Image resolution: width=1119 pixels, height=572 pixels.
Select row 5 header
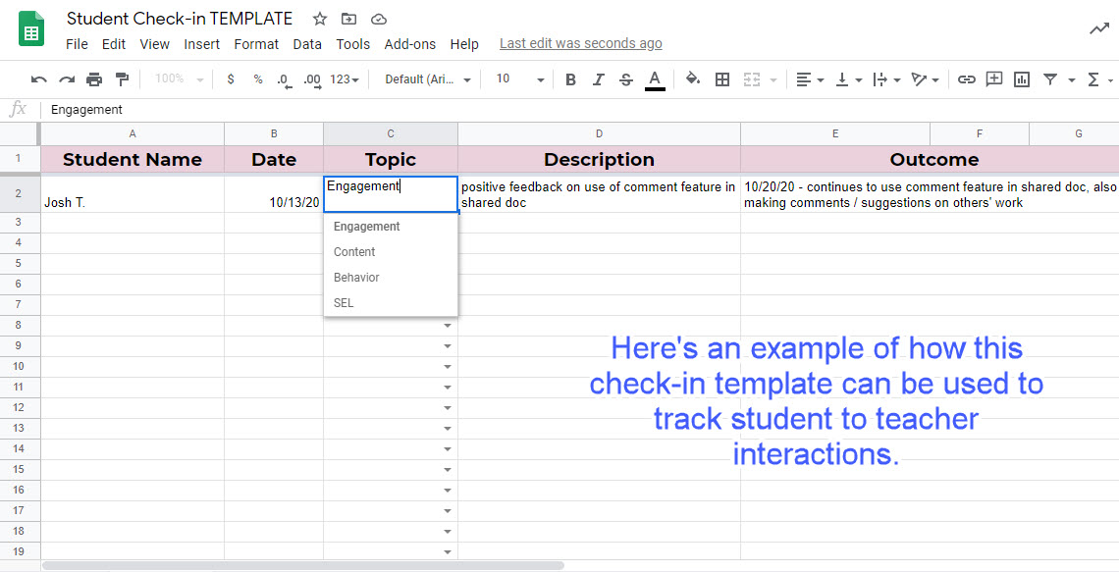[x=20, y=263]
